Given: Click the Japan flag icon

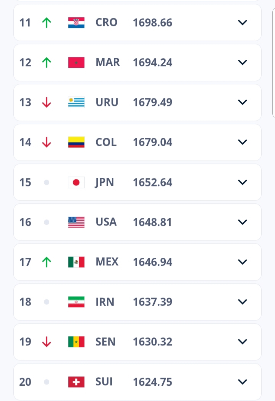Looking at the screenshot, I should 76,182.
